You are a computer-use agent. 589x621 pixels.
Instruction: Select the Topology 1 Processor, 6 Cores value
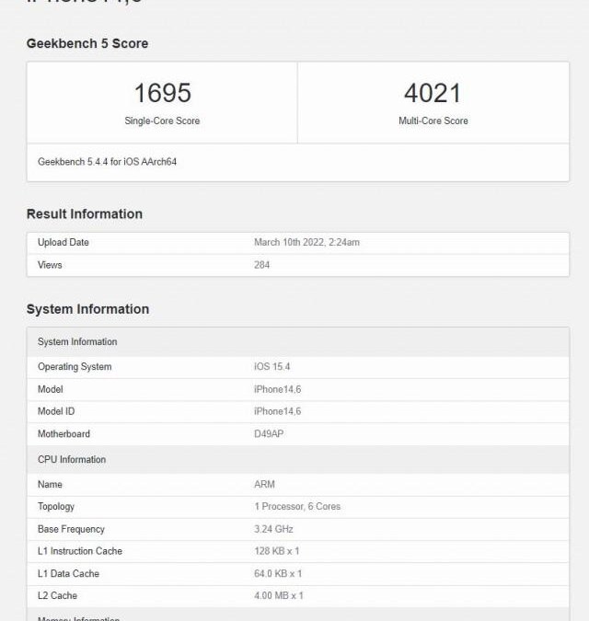[296, 507]
